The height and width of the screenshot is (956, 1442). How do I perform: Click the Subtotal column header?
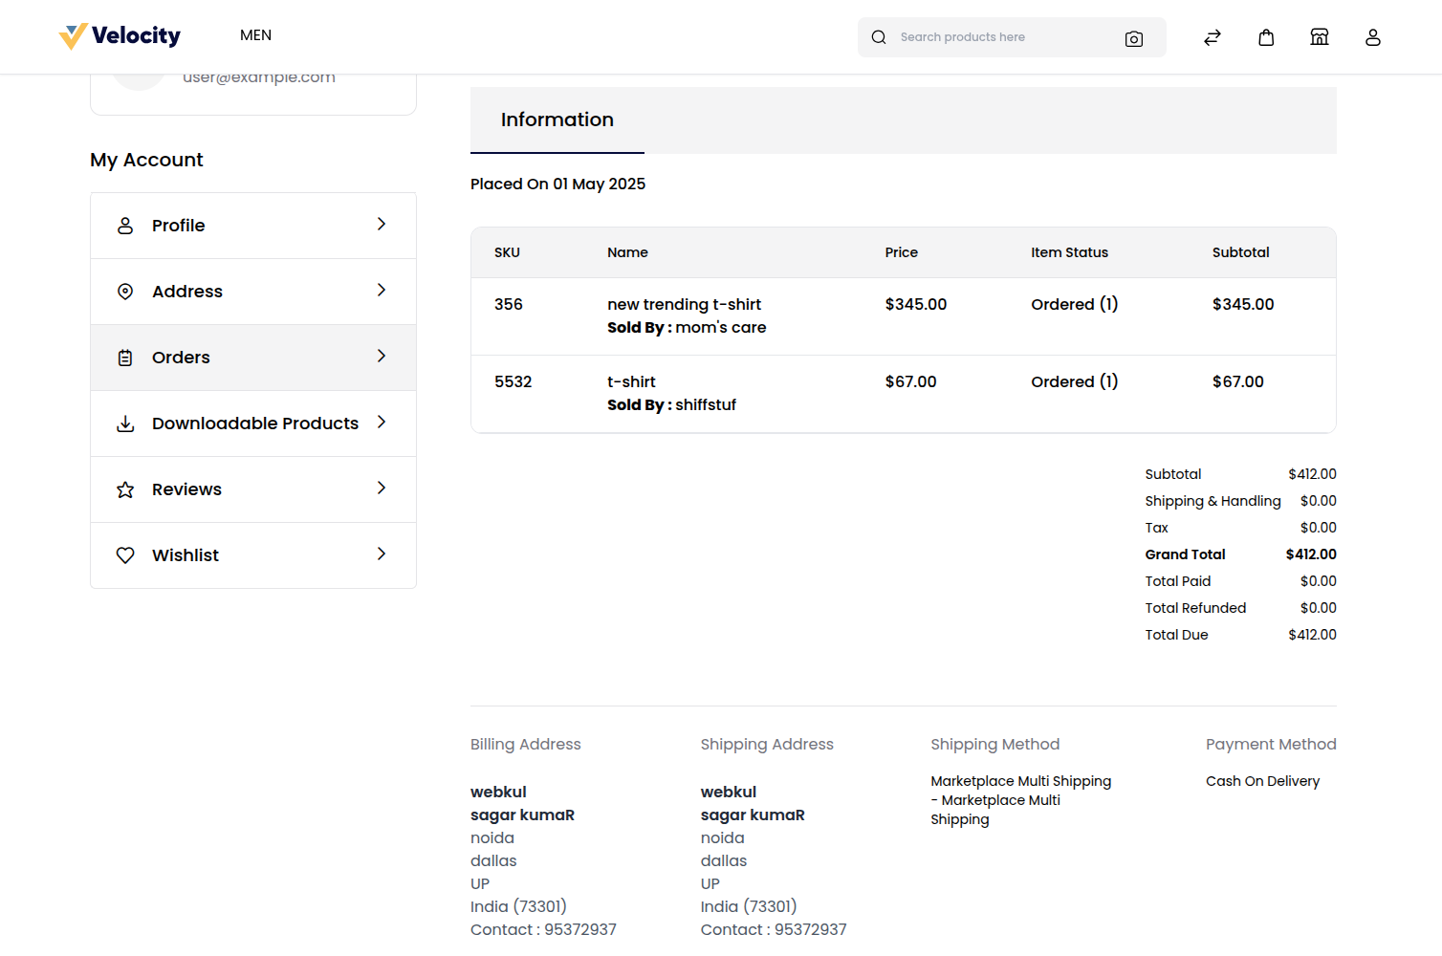point(1240,252)
